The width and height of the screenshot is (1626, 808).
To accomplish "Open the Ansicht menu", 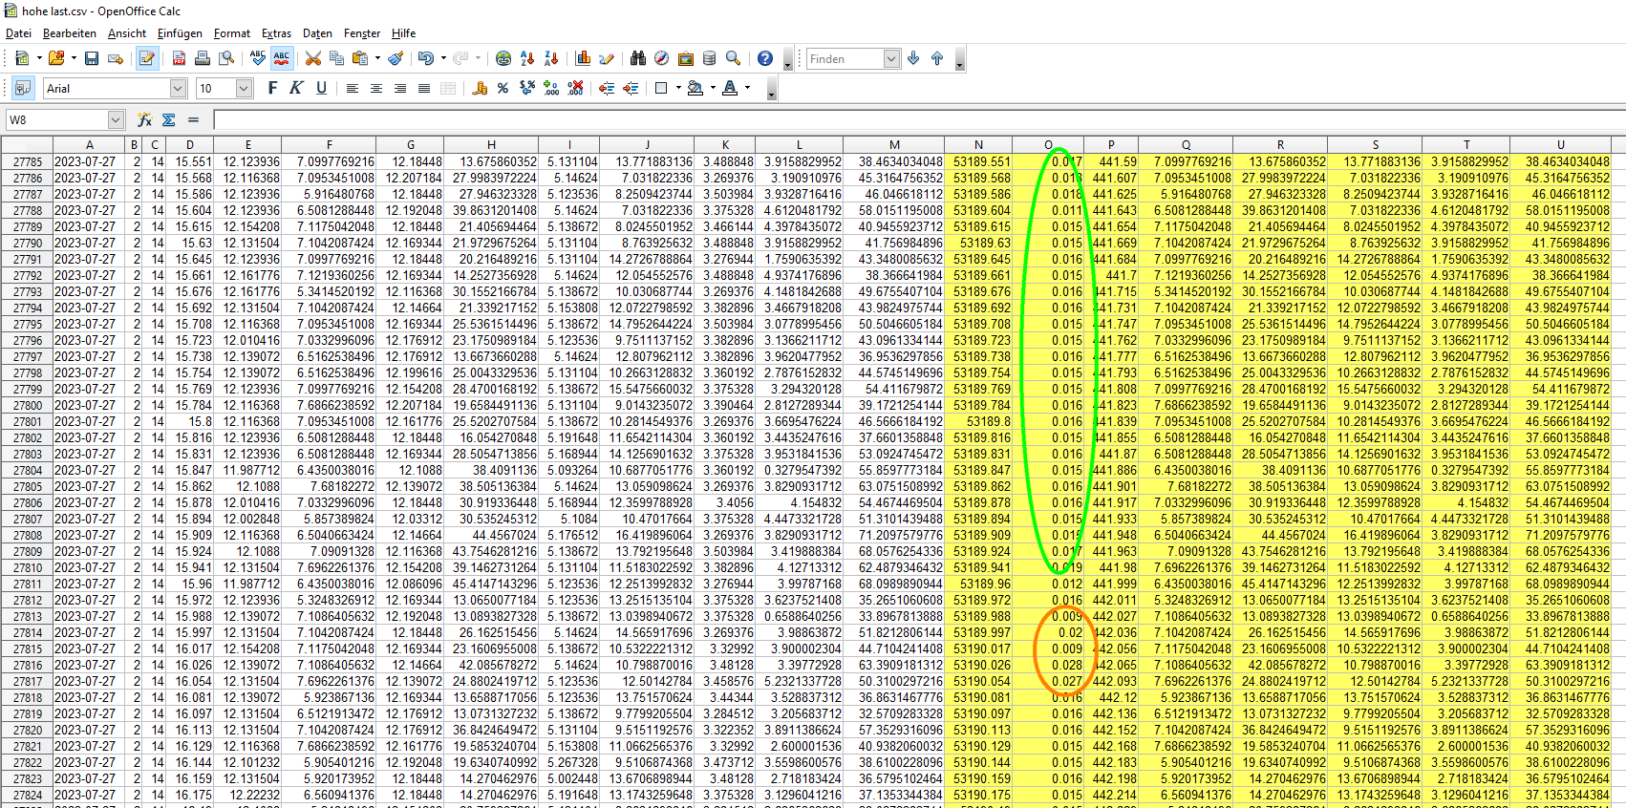I will coord(127,33).
